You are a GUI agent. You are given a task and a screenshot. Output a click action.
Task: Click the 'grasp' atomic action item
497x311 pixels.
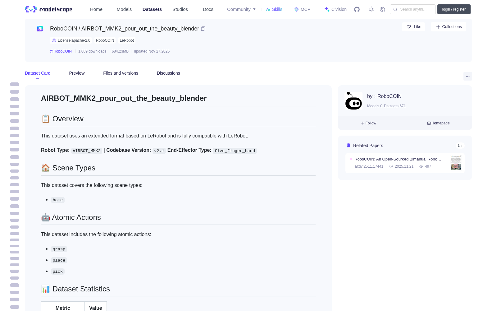59,249
